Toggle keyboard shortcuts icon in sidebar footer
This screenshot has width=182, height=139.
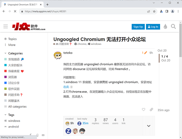pyautogui.click(x=43, y=135)
